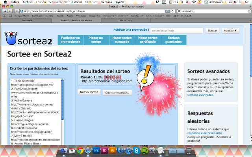Launch Google Chrome from the Dock

point(80,150)
